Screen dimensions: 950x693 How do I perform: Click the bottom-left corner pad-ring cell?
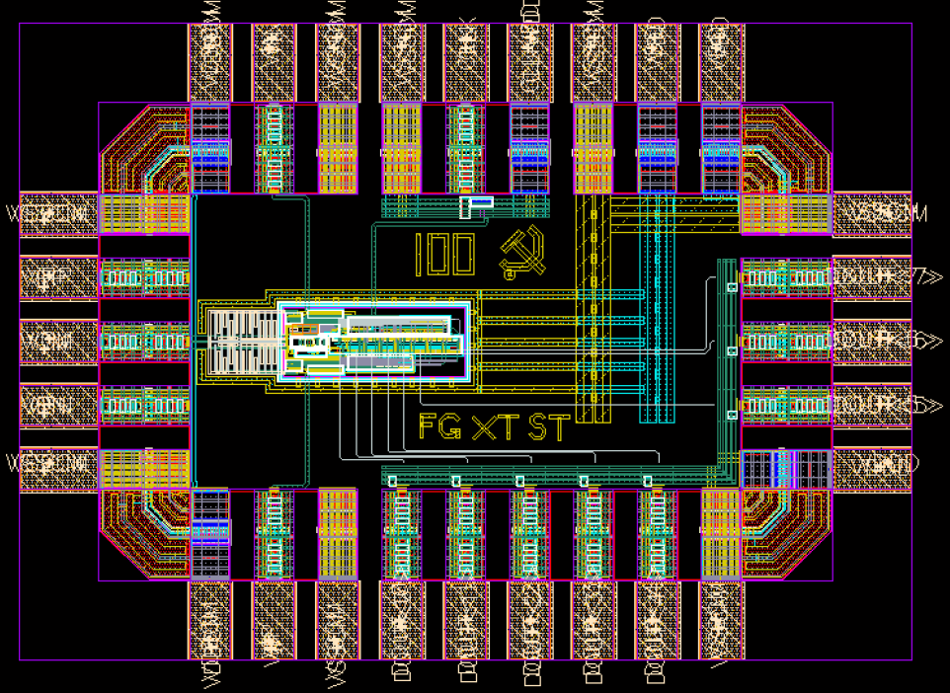(x=145, y=534)
